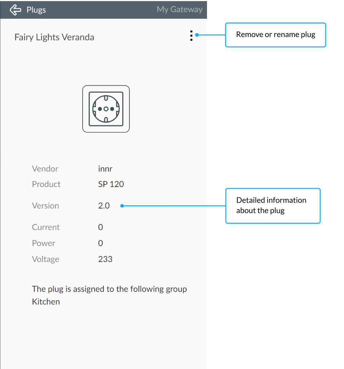344x369 pixels.
Task: Select the version value 2.0
Action: [104, 206]
